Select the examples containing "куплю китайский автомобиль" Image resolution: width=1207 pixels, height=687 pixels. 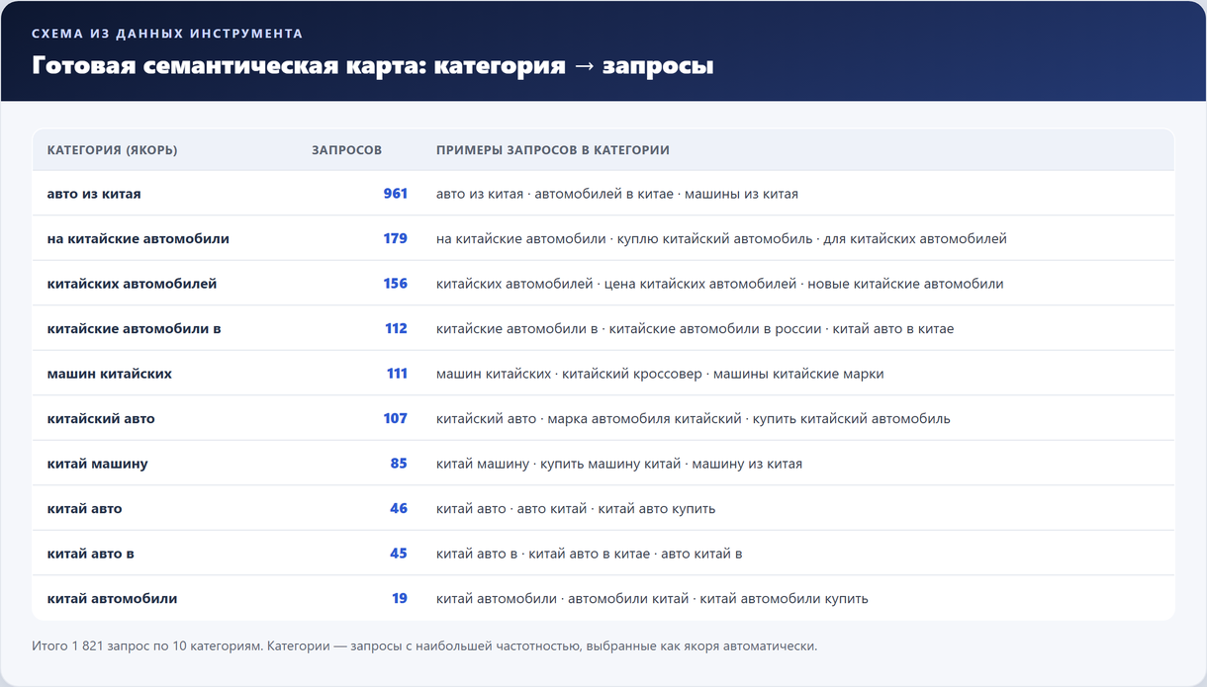tap(721, 238)
